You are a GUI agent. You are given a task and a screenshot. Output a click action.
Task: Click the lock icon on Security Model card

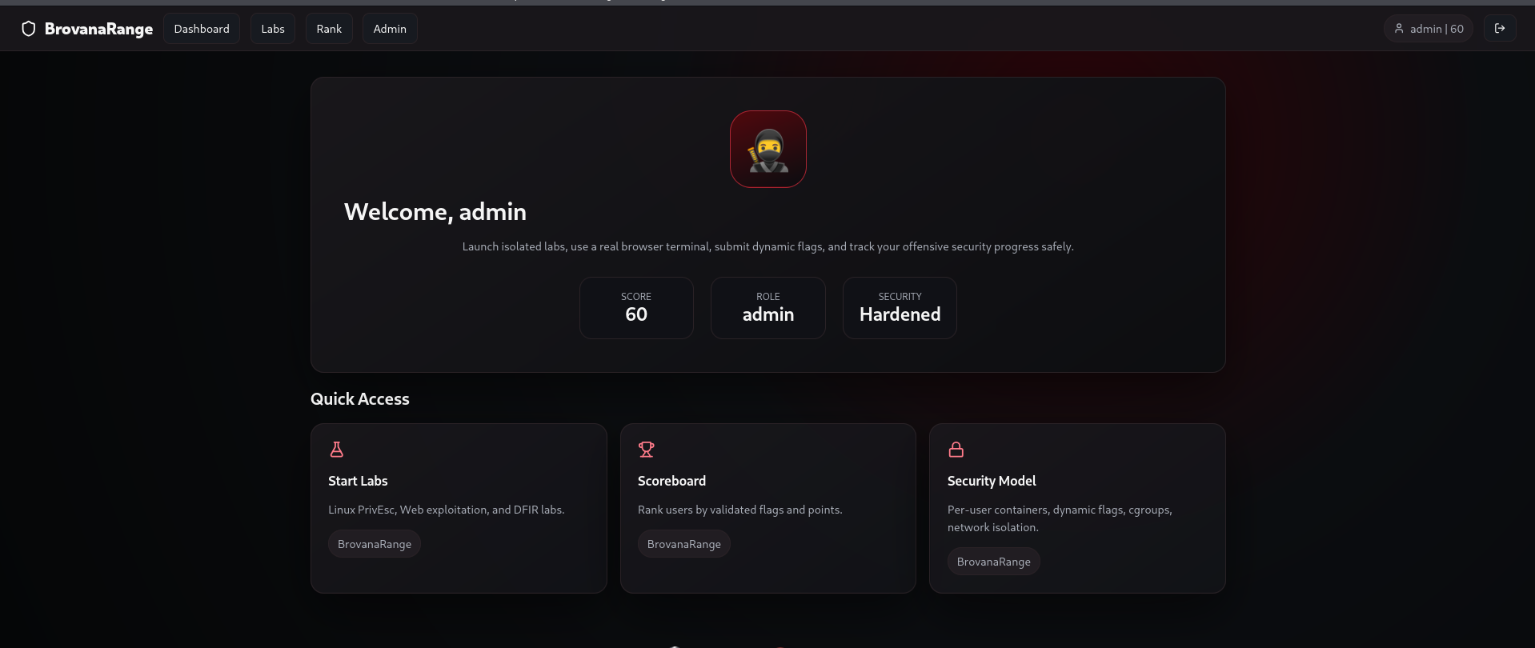(956, 450)
